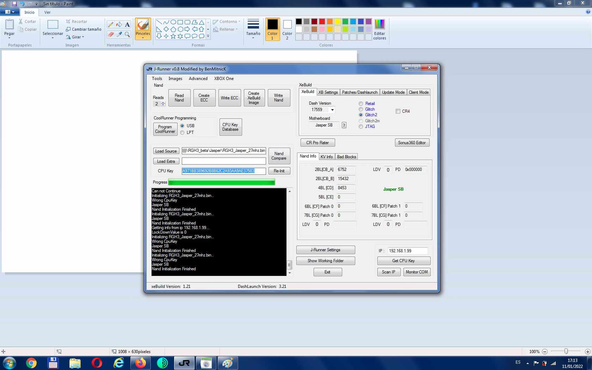Open the Advanced menu in J-Runner
This screenshot has width=592, height=370.
click(198, 79)
